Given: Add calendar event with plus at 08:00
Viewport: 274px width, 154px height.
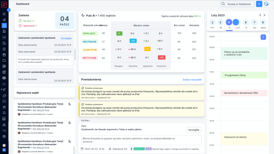Looking at the screenshot, I should tap(263, 37).
